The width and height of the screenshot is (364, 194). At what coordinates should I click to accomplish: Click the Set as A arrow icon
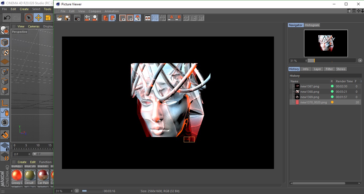tap(170, 18)
